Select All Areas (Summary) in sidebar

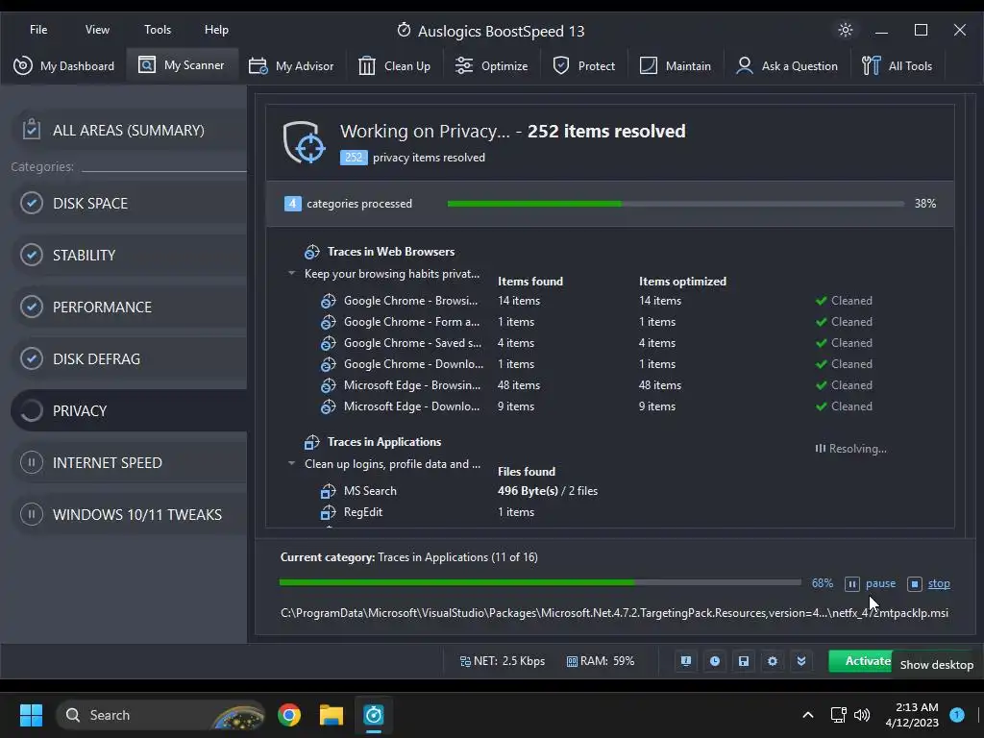pos(129,130)
